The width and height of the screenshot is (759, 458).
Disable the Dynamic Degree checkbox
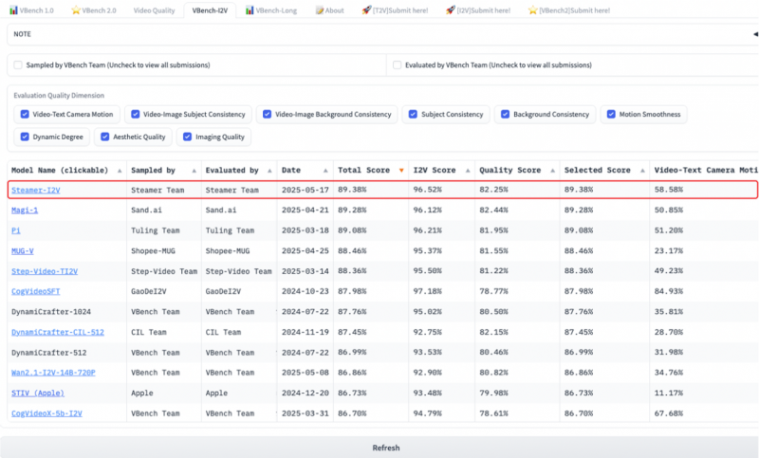[x=26, y=137]
